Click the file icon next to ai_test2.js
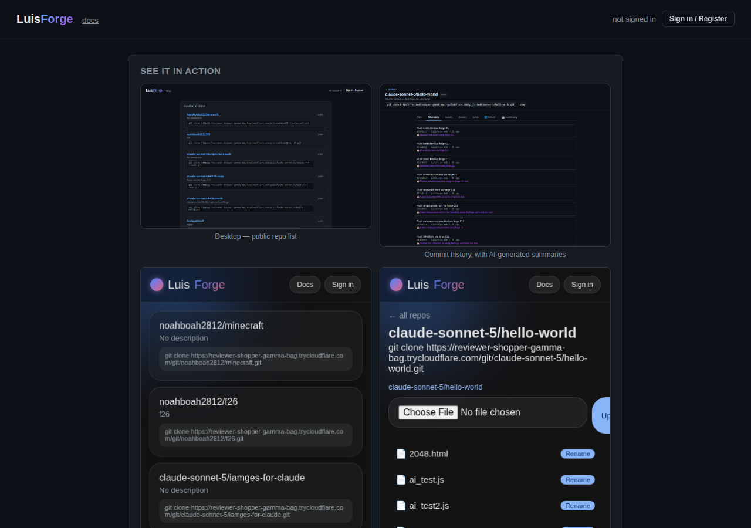The height and width of the screenshot is (528, 751). point(401,505)
